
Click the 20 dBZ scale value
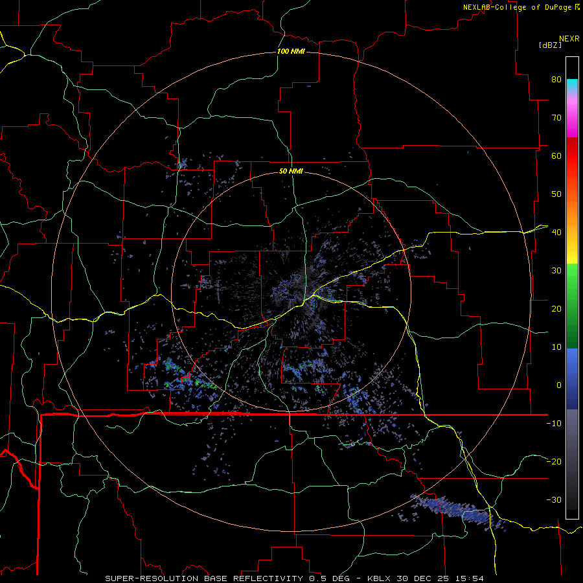point(556,309)
